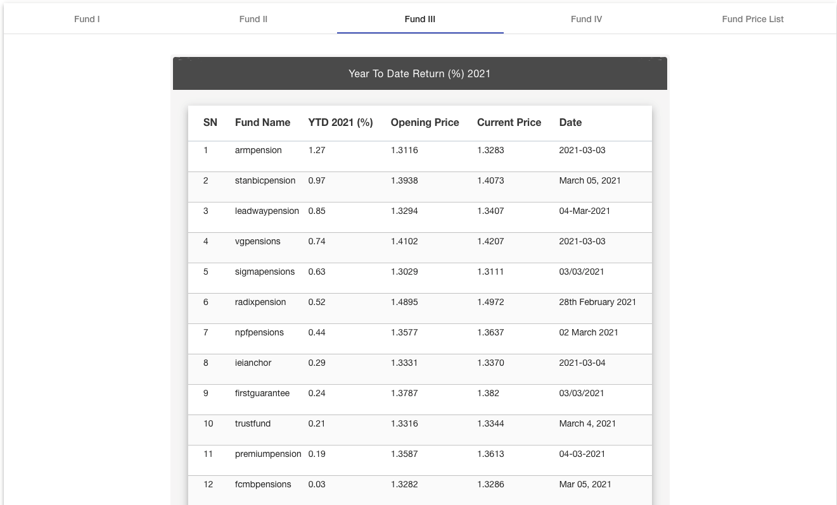Switch to the Fund I tab
This screenshot has height=505, width=837.
point(87,19)
